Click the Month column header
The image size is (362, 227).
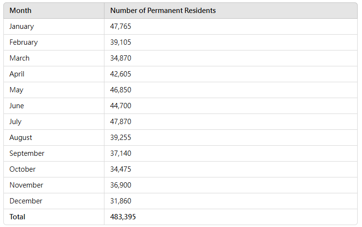(21, 11)
